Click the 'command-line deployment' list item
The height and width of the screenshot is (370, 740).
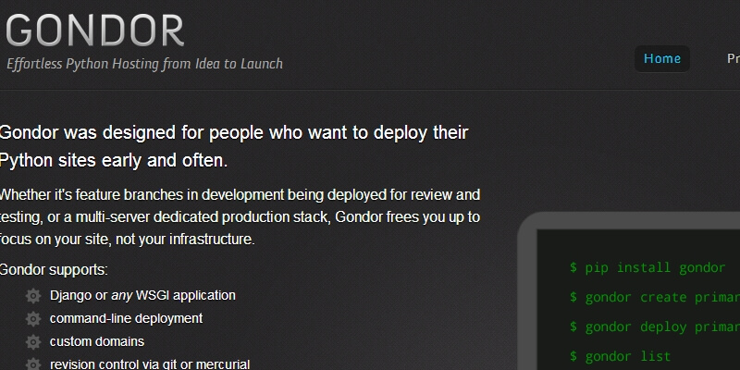pyautogui.click(x=126, y=318)
